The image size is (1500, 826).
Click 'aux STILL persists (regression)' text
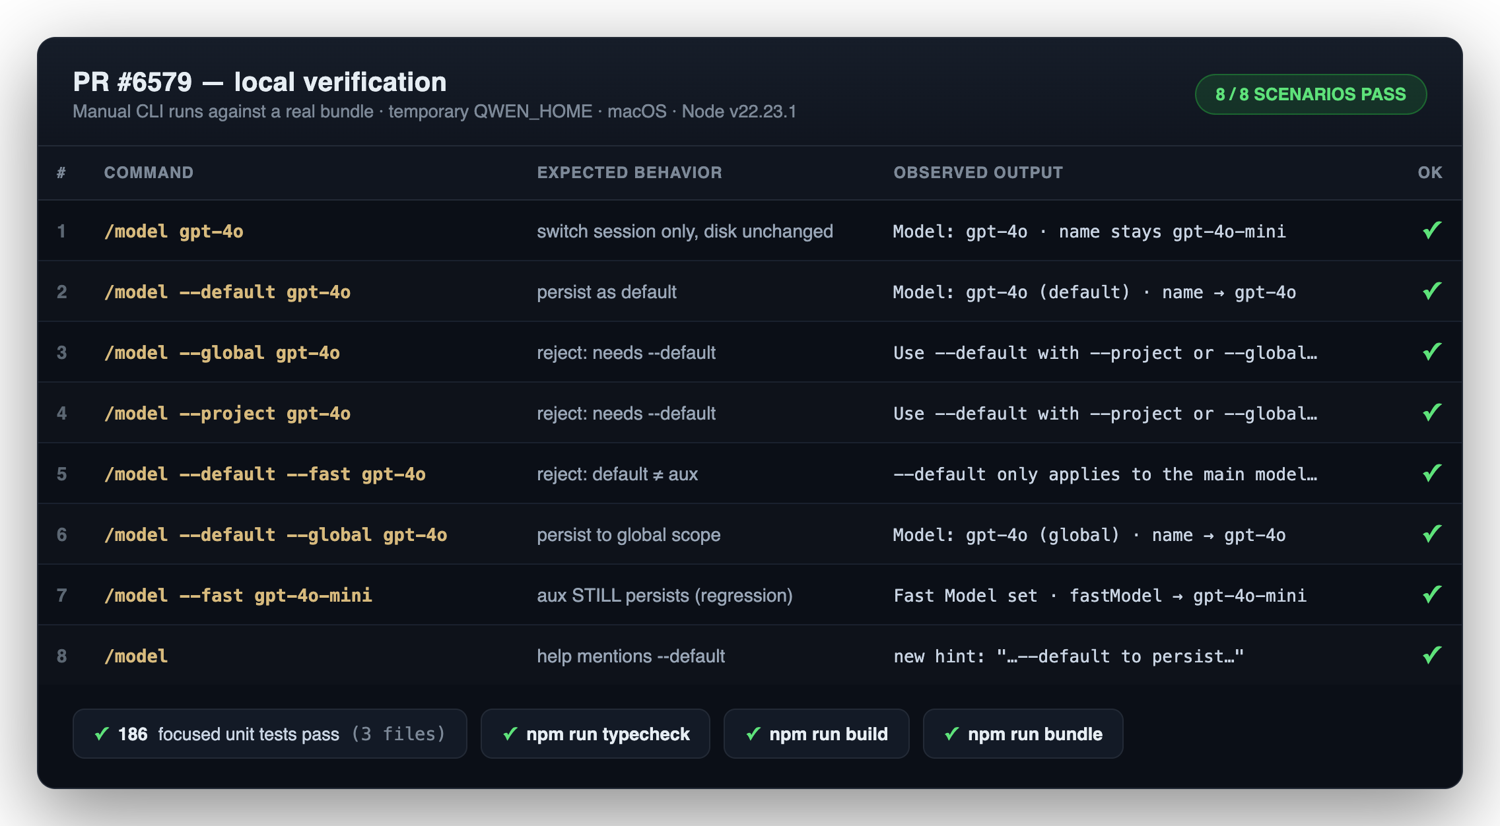[x=665, y=595]
